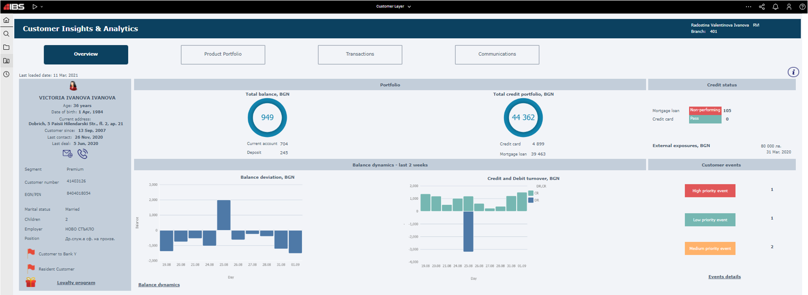Click the High priority event button
Screen dimensions: 808x295
pyautogui.click(x=710, y=191)
